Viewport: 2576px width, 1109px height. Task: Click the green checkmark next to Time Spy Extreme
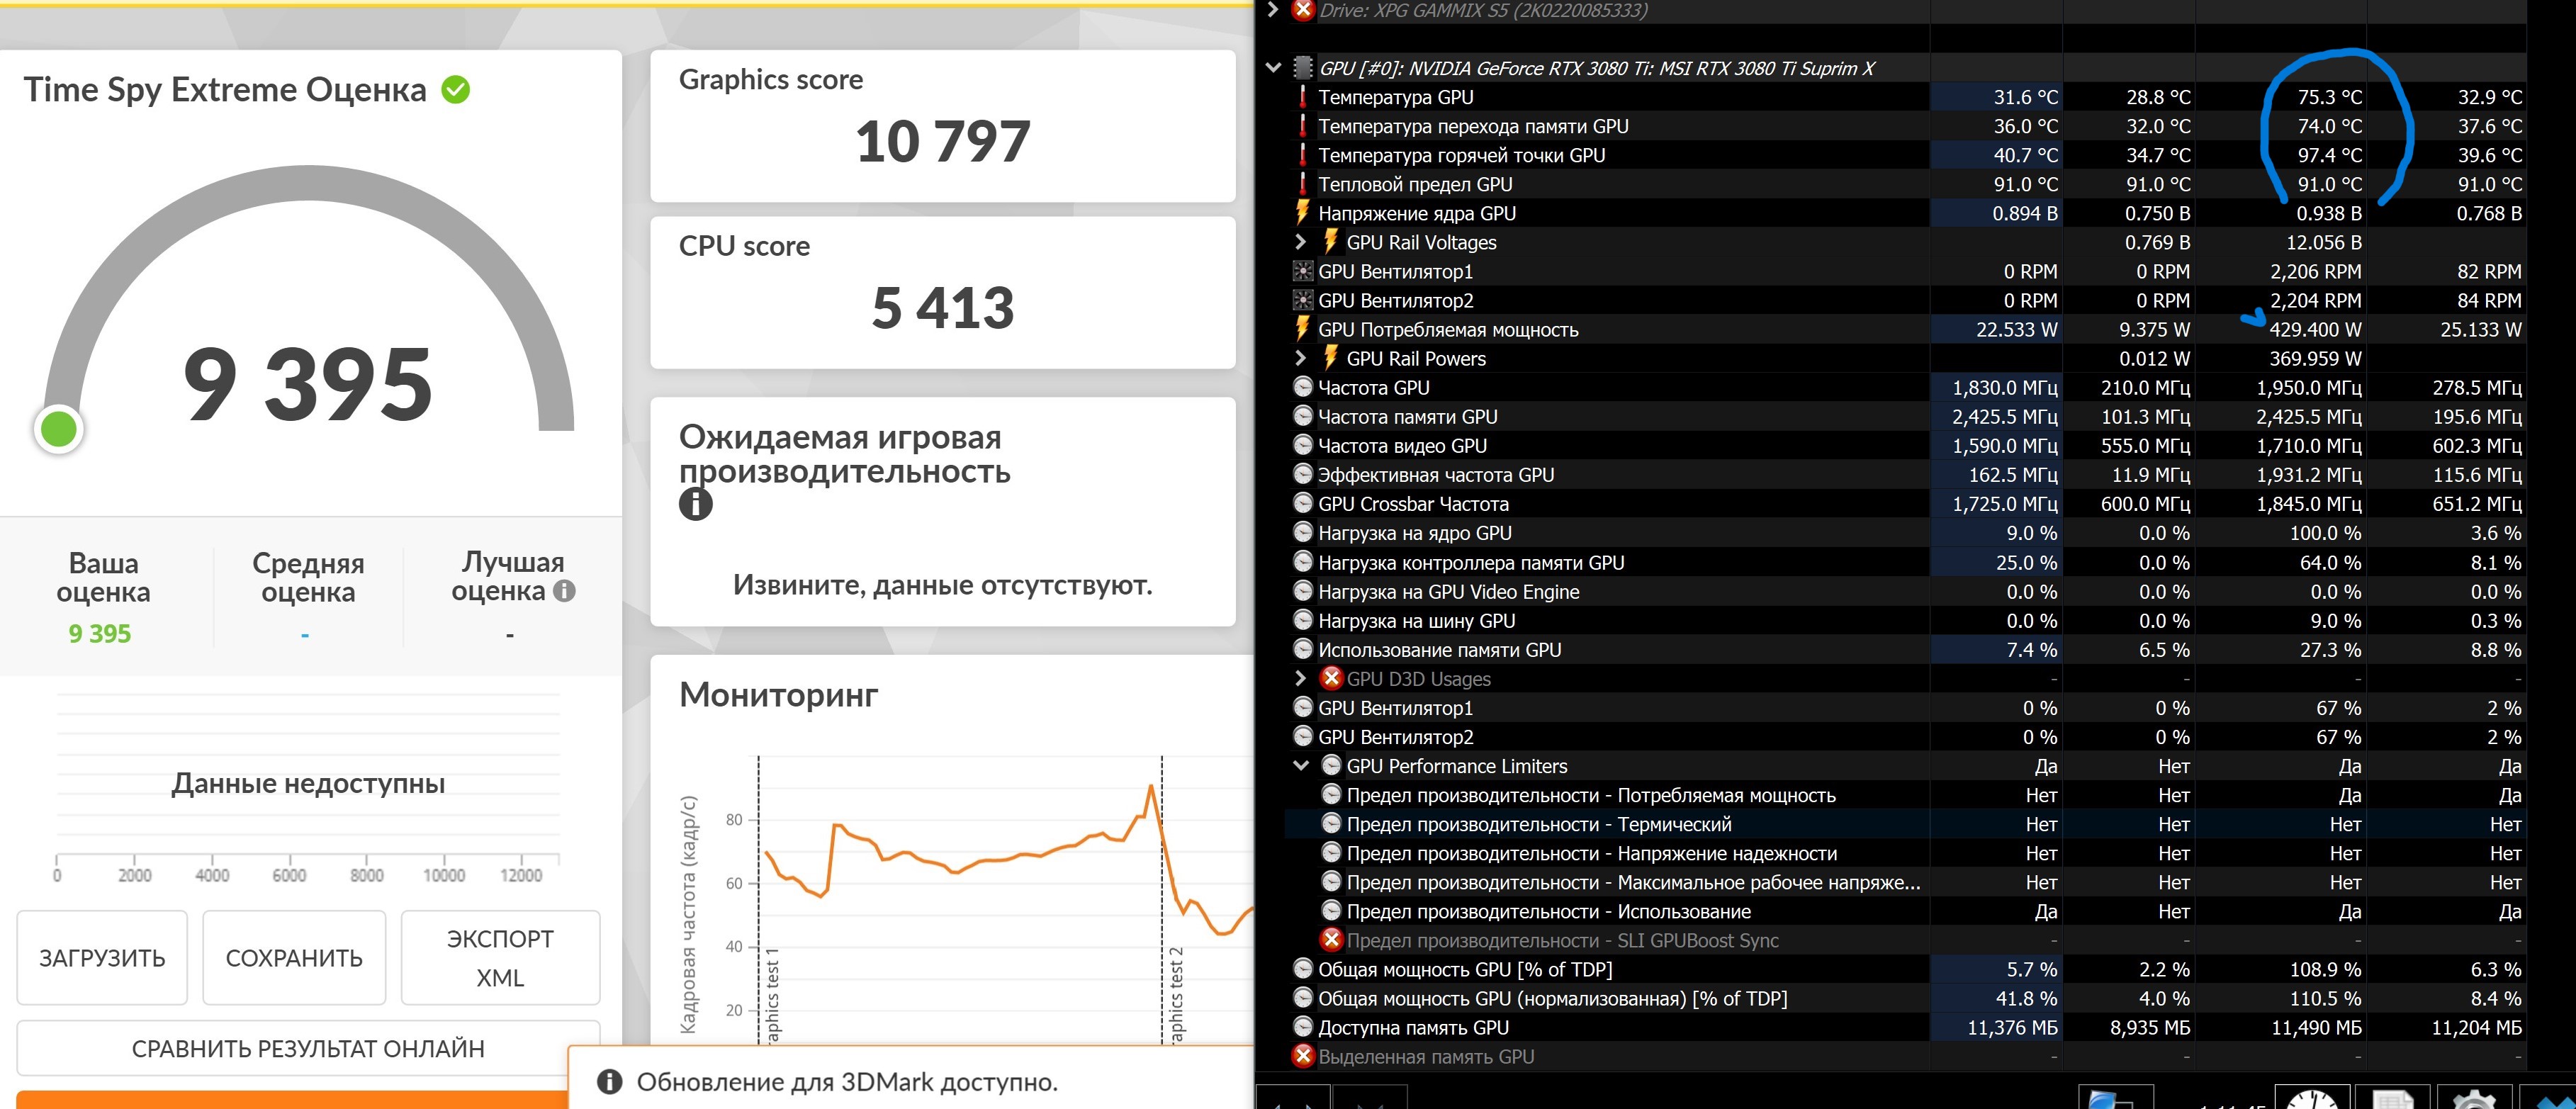(456, 90)
